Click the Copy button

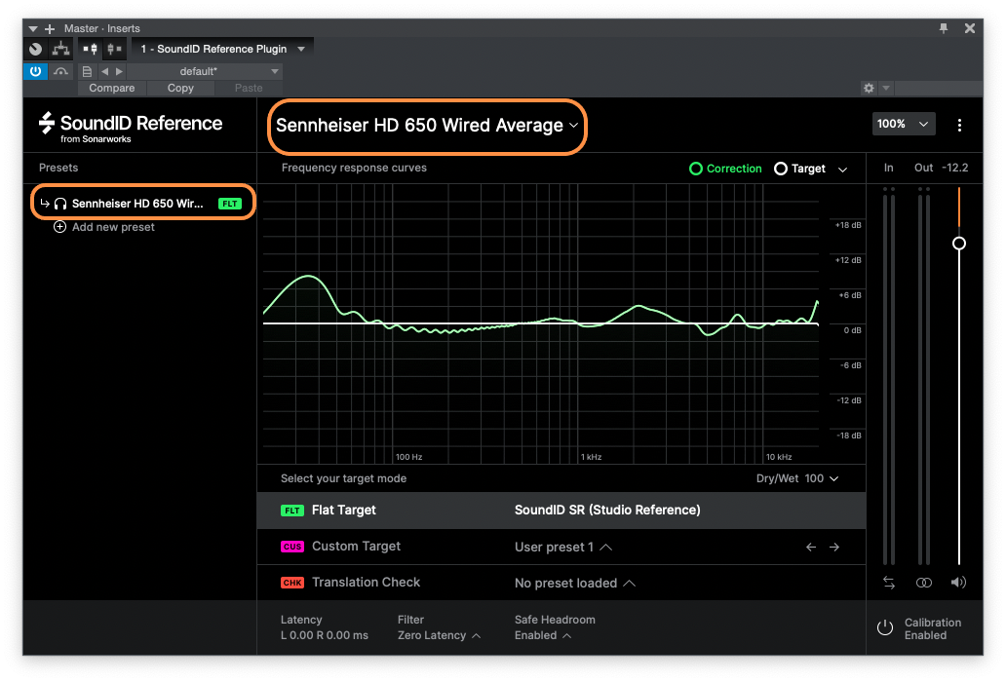click(x=180, y=89)
